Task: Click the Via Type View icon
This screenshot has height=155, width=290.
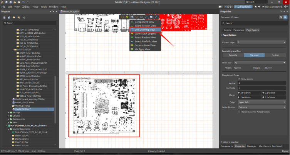Action: 132,49
